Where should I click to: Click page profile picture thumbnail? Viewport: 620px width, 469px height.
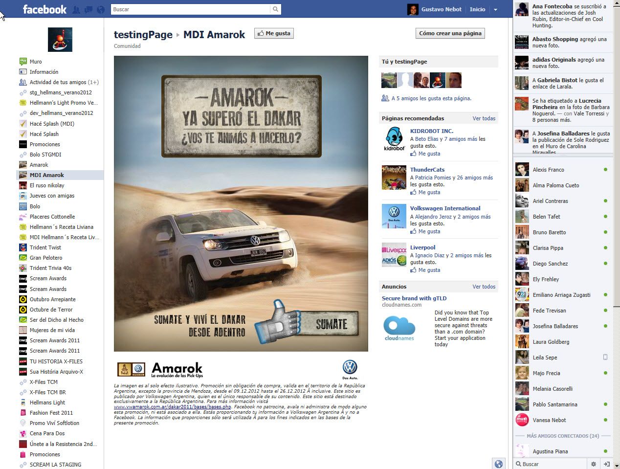click(x=60, y=40)
